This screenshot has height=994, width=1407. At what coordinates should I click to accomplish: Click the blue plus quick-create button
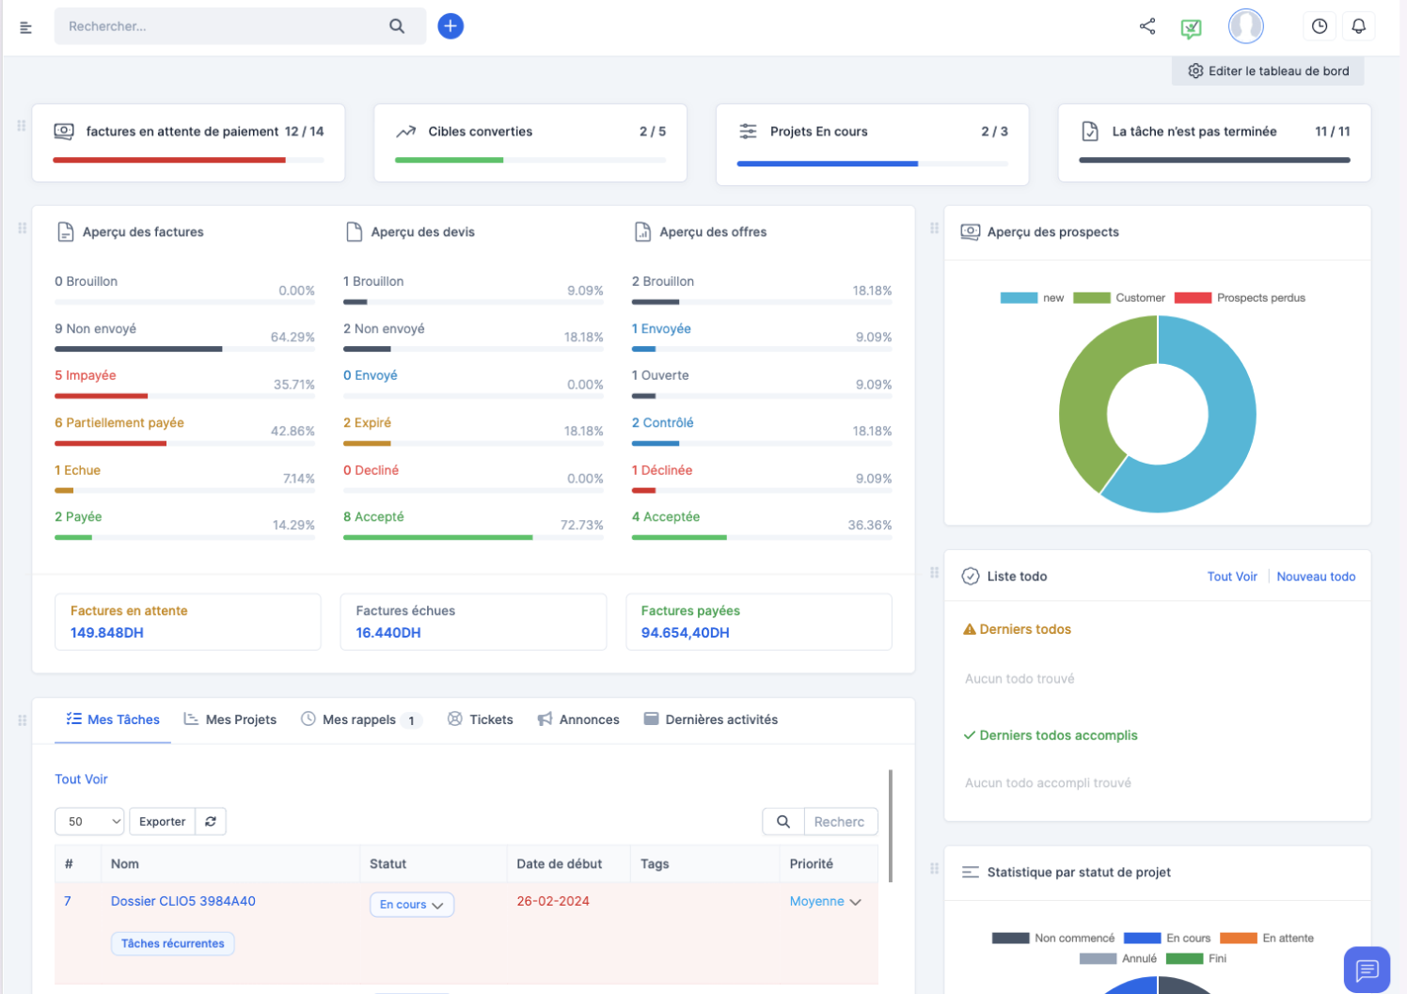coord(451,26)
